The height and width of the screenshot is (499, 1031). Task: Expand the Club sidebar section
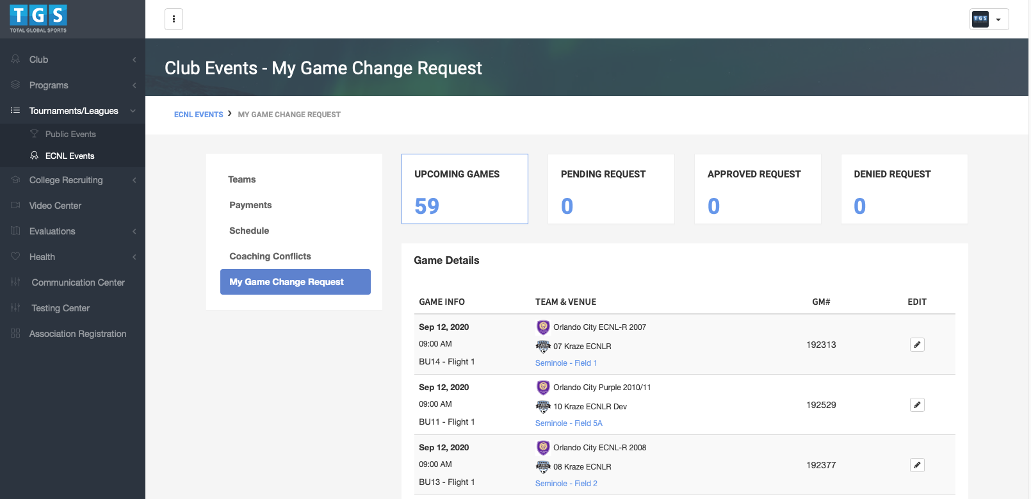pos(72,60)
